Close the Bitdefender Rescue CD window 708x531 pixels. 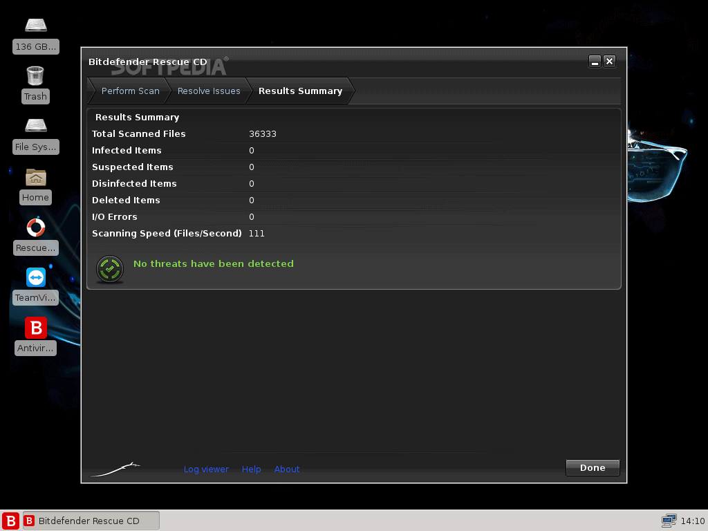610,62
